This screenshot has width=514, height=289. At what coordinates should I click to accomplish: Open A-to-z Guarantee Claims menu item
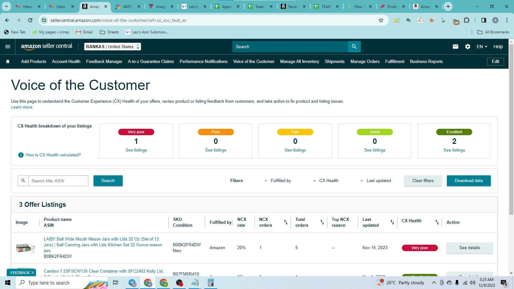click(x=151, y=62)
